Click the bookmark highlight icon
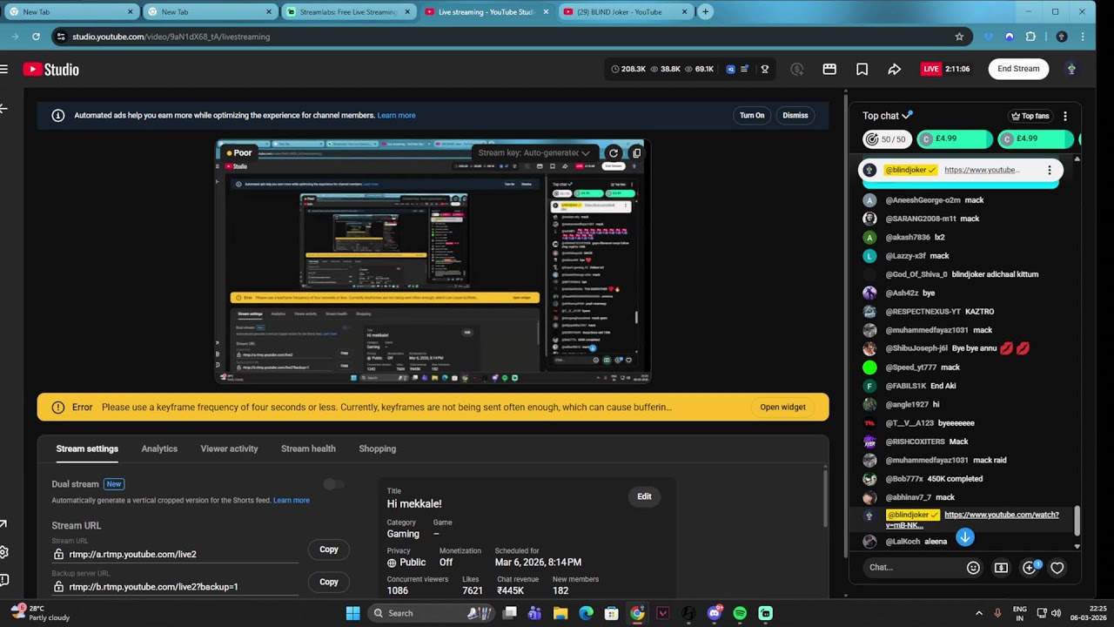Viewport: 1114px width, 627px height. point(862,69)
